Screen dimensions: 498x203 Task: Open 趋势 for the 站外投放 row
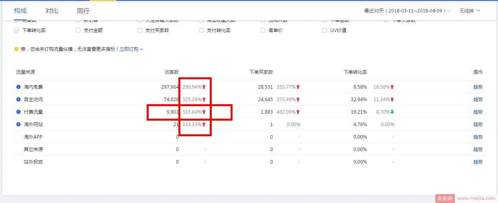click(x=478, y=162)
